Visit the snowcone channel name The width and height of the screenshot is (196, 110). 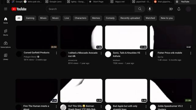click(73, 60)
